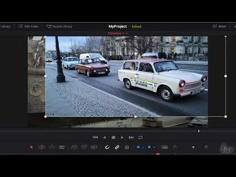Click the Insert Clip icon
236x177 pixels.
tap(74, 147)
